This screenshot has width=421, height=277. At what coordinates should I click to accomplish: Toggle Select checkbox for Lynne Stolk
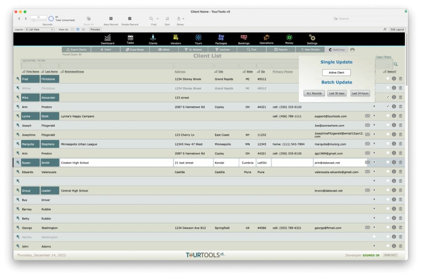pos(388,116)
